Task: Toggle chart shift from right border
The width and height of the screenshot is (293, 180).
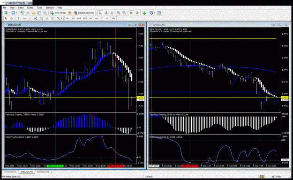Action: [x=137, y=13]
